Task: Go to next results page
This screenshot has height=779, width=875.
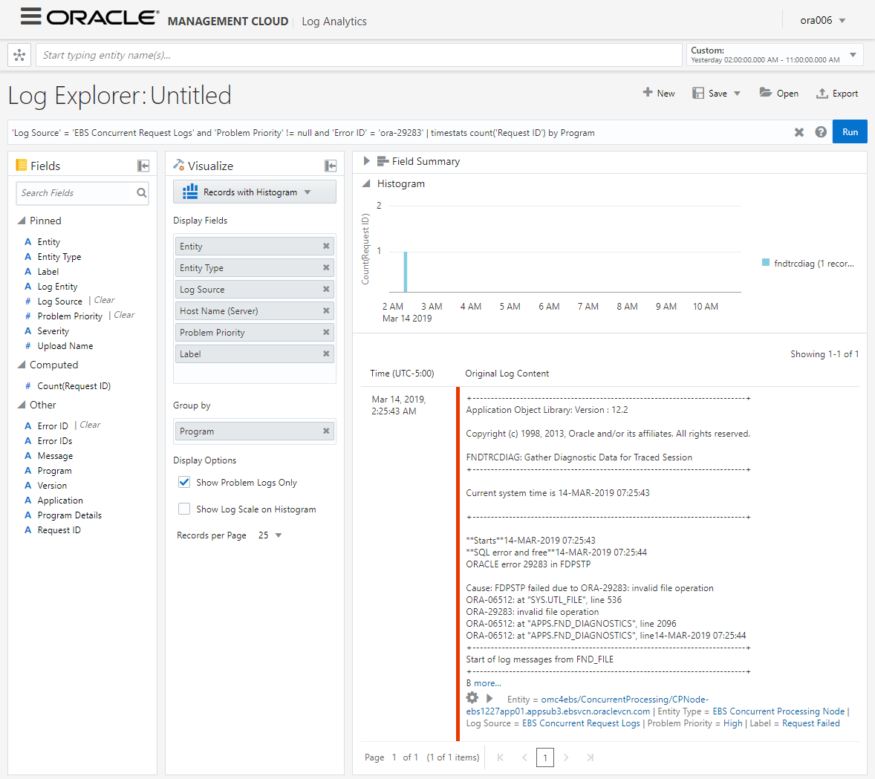Action: pyautogui.click(x=566, y=757)
